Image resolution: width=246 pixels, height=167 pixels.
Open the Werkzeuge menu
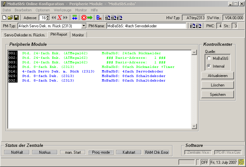[62, 10]
